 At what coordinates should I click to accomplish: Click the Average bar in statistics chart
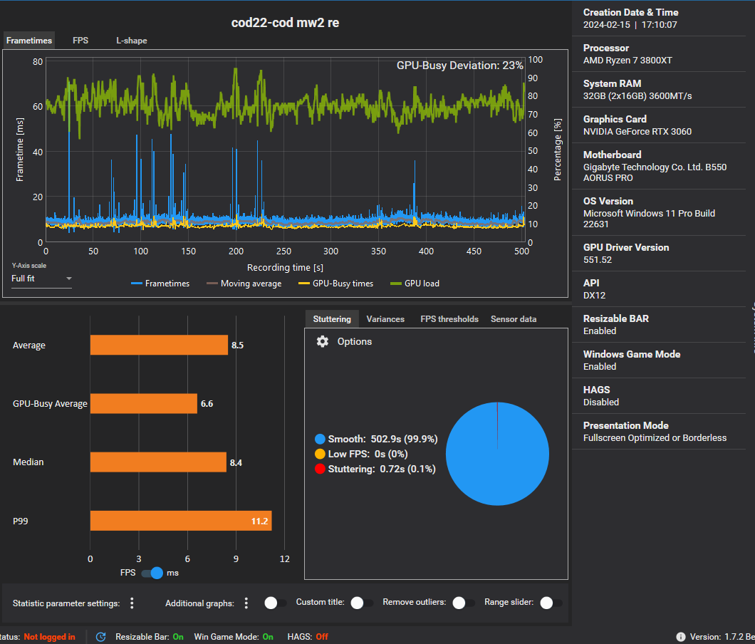pos(159,345)
